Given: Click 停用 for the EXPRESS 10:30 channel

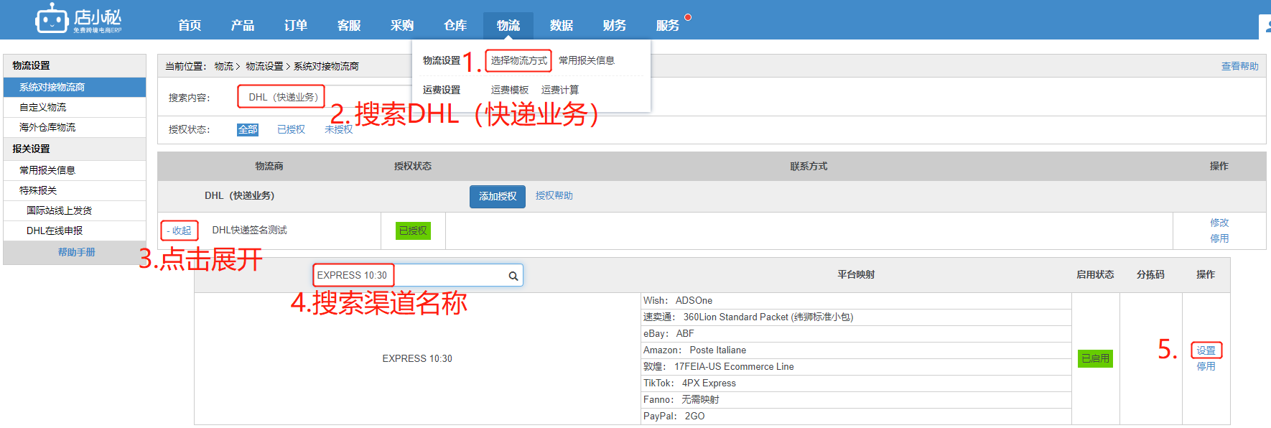Looking at the screenshot, I should pyautogui.click(x=1206, y=366).
